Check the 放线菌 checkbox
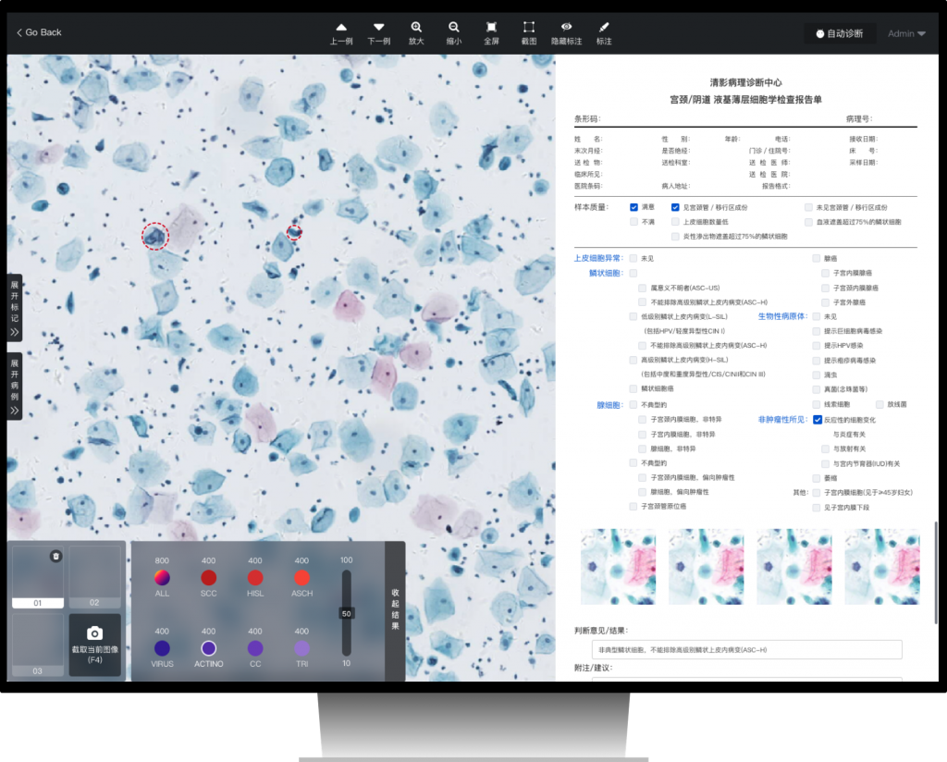 pos(879,404)
